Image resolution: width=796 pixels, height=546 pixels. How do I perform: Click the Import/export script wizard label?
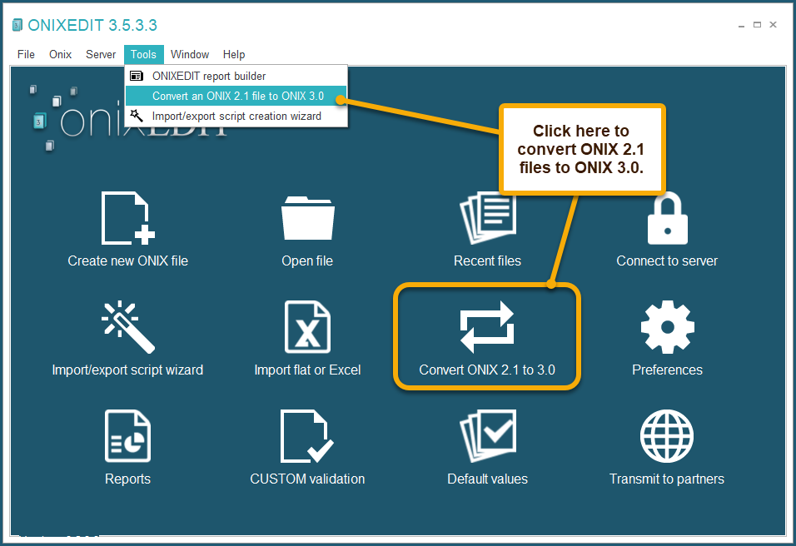click(127, 370)
